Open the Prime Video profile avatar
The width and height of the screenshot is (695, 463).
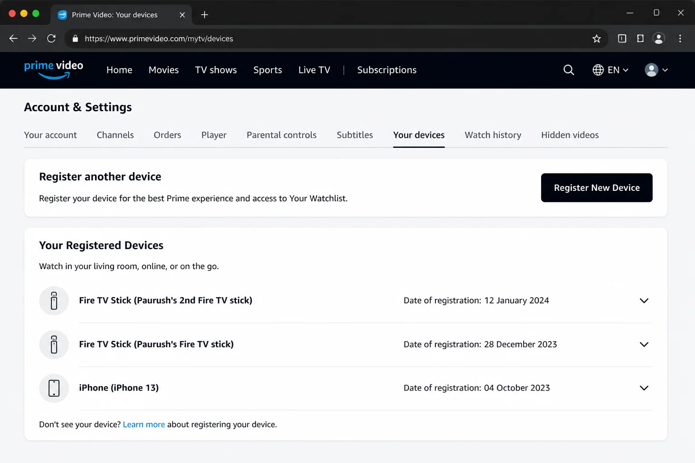[x=651, y=70]
